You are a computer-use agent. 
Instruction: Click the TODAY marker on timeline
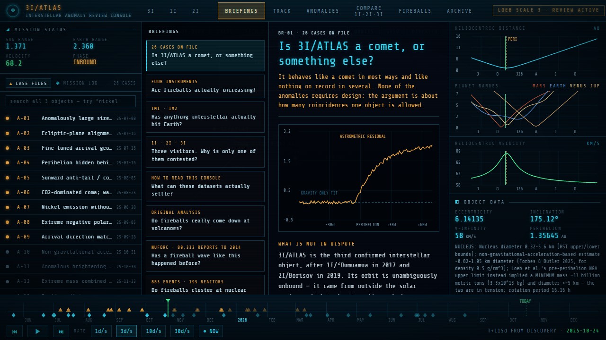[x=525, y=301]
